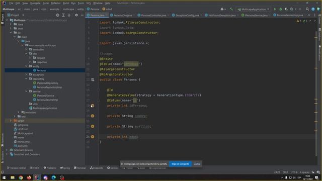Open Chrome from taskbar
The height and width of the screenshot is (181, 322).
[x=21, y=177]
